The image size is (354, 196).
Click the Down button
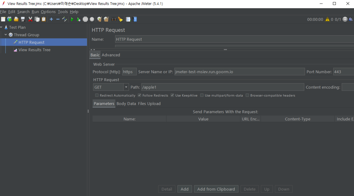284,189
